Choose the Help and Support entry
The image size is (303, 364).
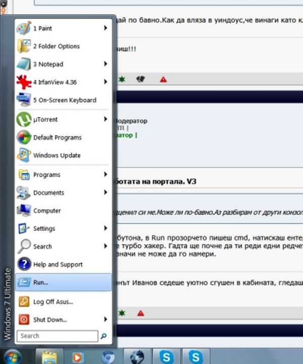click(x=63, y=264)
